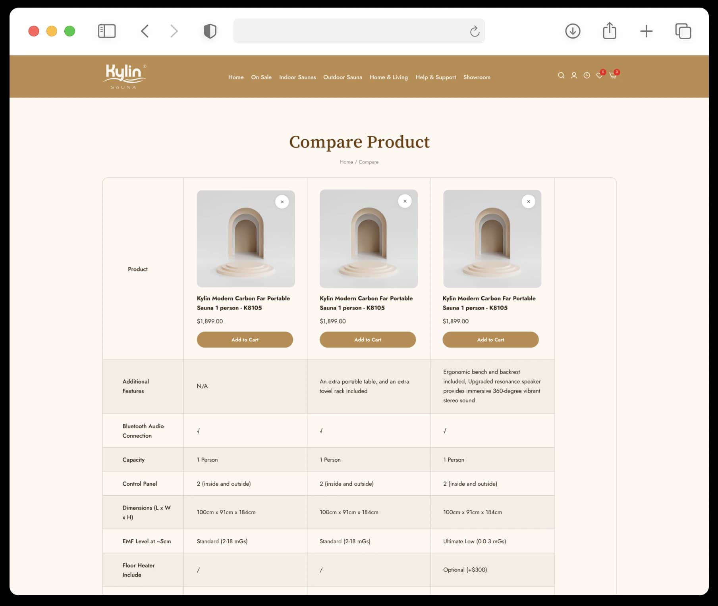Viewport: 718px width, 606px height.
Task: Reload the page with the refresh icon
Action: pos(475,31)
